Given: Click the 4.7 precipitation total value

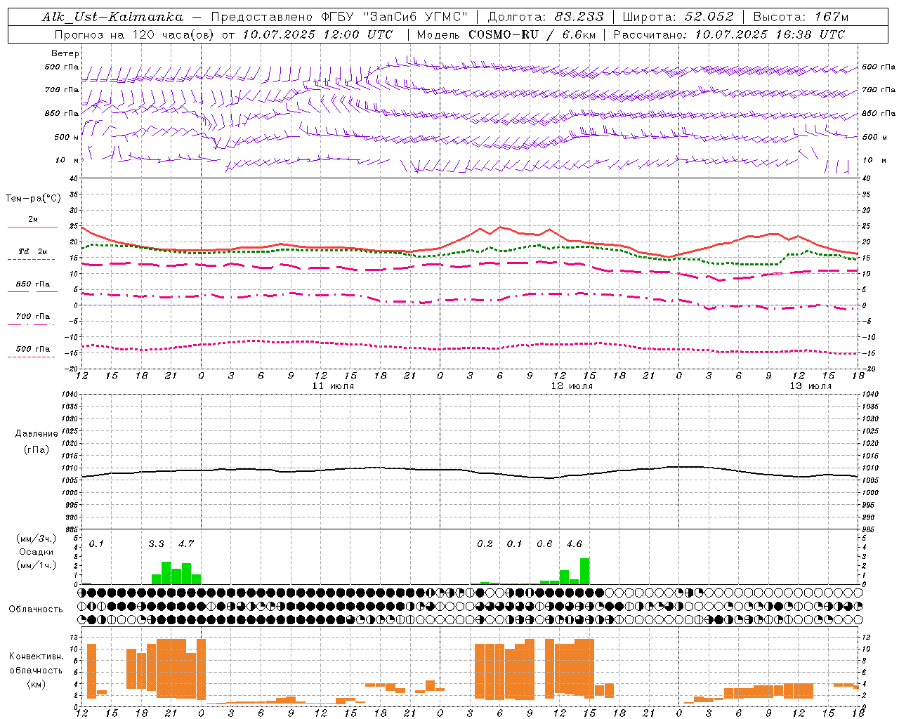Looking at the screenshot, I should point(185,543).
